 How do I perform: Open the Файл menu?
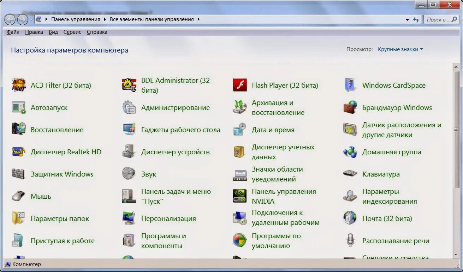[x=13, y=32]
